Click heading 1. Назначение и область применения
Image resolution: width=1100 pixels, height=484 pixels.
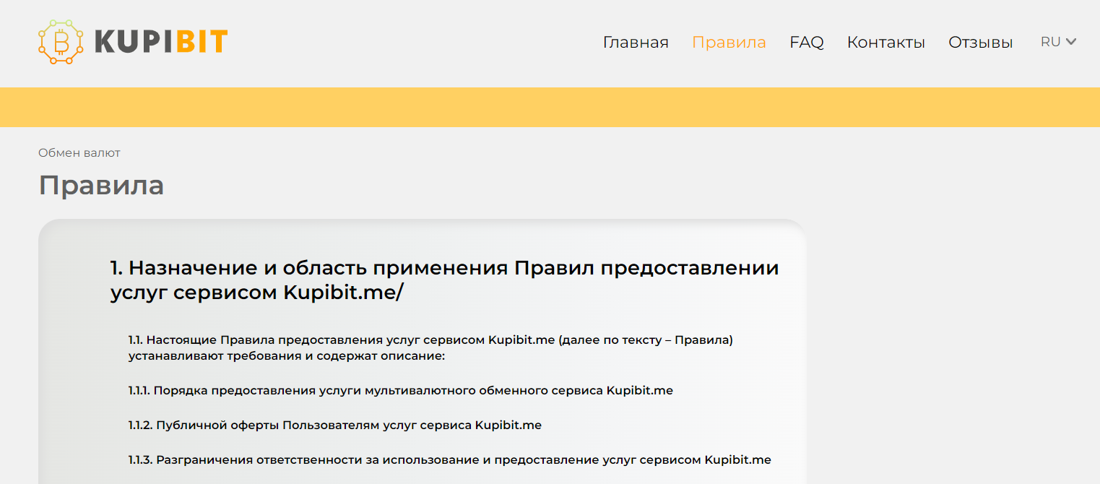[x=444, y=280]
